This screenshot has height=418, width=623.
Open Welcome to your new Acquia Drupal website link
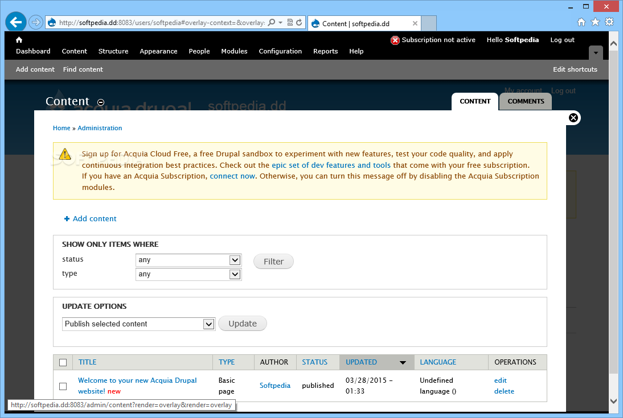pos(137,386)
